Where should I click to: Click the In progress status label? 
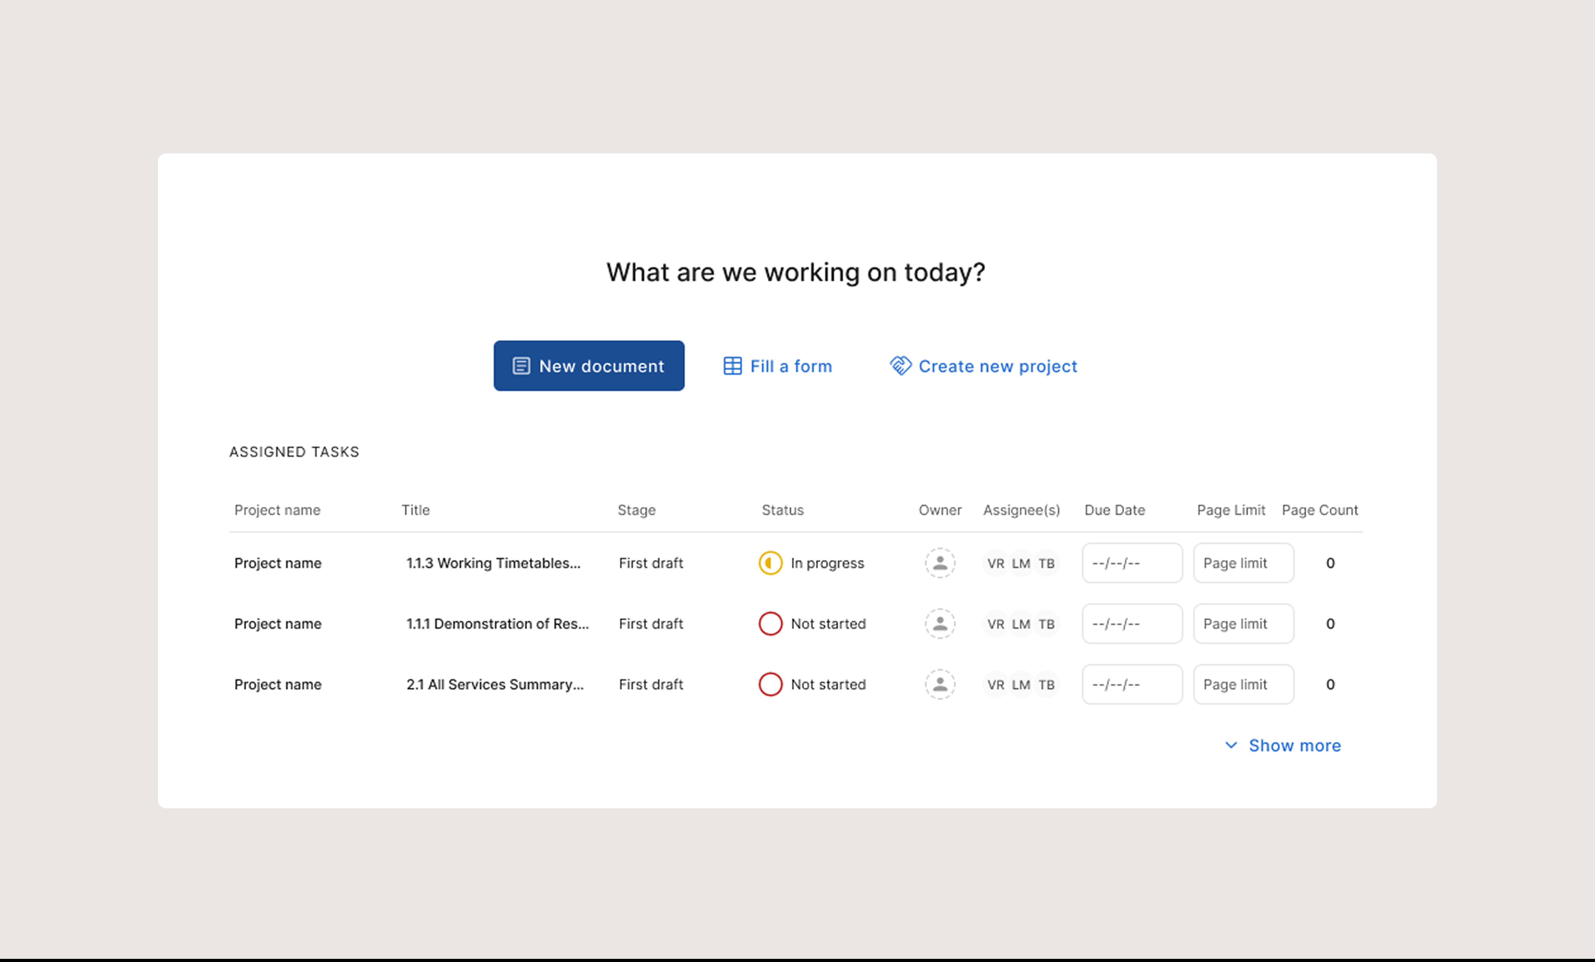tap(827, 563)
